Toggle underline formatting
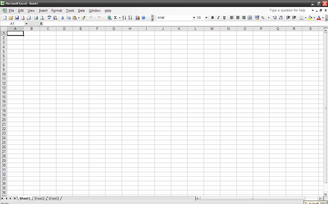This screenshot has width=328, height=204. (x=224, y=18)
